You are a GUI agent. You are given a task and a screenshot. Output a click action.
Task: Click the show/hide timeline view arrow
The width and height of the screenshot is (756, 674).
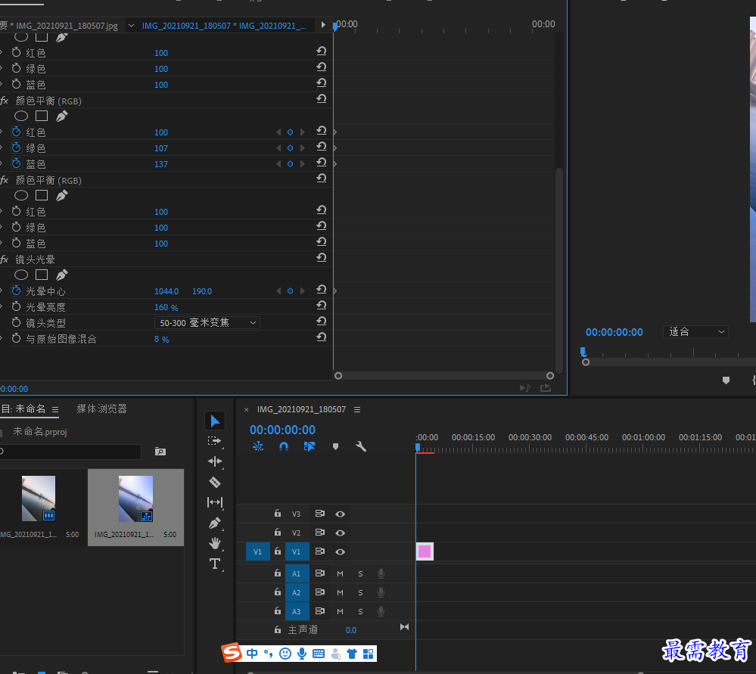(323, 25)
